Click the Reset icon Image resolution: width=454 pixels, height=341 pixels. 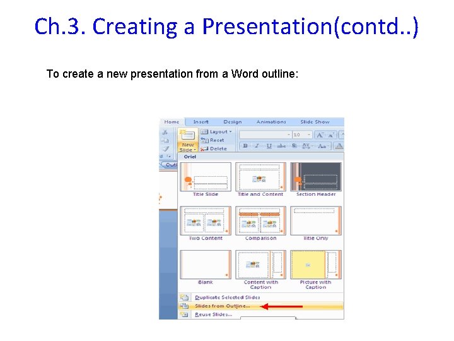(x=204, y=140)
